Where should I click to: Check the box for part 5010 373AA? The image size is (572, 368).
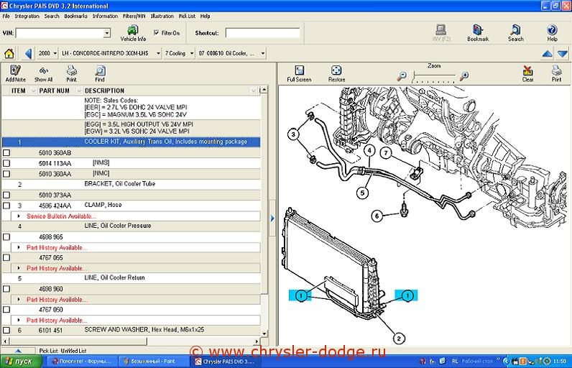6,195
